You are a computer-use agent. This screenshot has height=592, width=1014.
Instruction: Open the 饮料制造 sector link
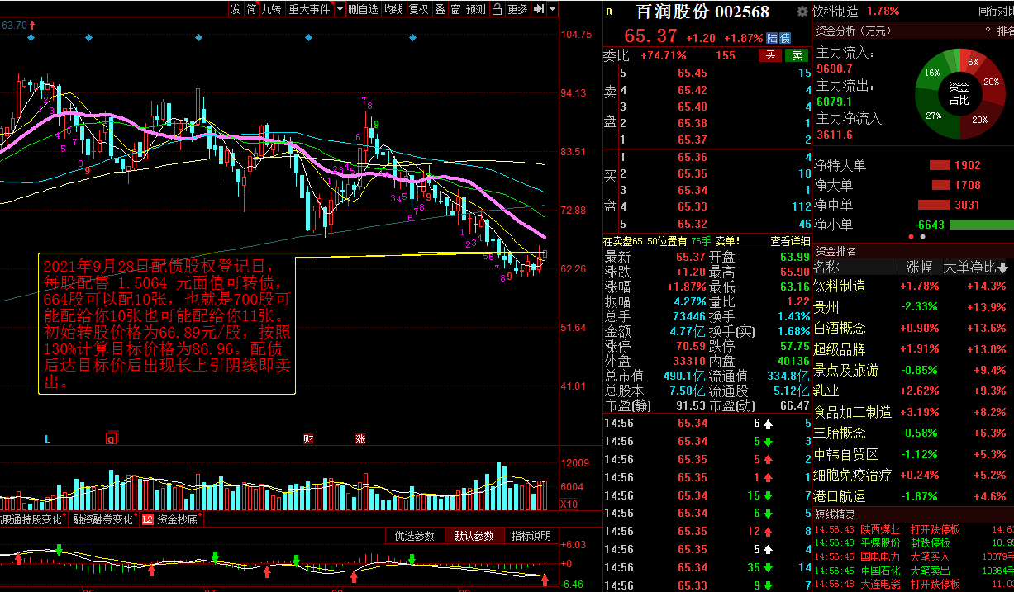[835, 11]
